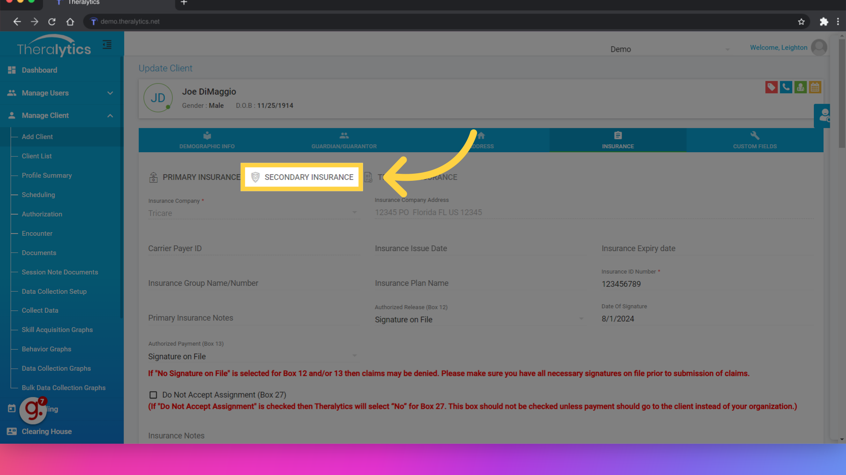Reload the page
Image resolution: width=846 pixels, height=475 pixels.
(x=52, y=22)
